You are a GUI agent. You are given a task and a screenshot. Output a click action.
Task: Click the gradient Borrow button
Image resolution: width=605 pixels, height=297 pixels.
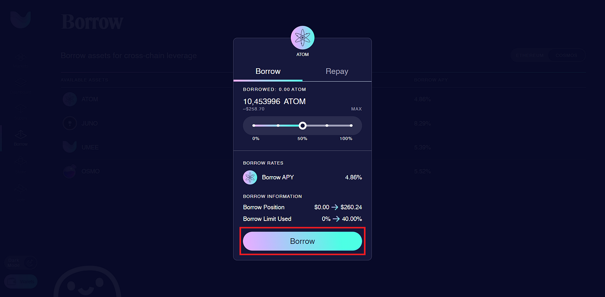click(302, 241)
